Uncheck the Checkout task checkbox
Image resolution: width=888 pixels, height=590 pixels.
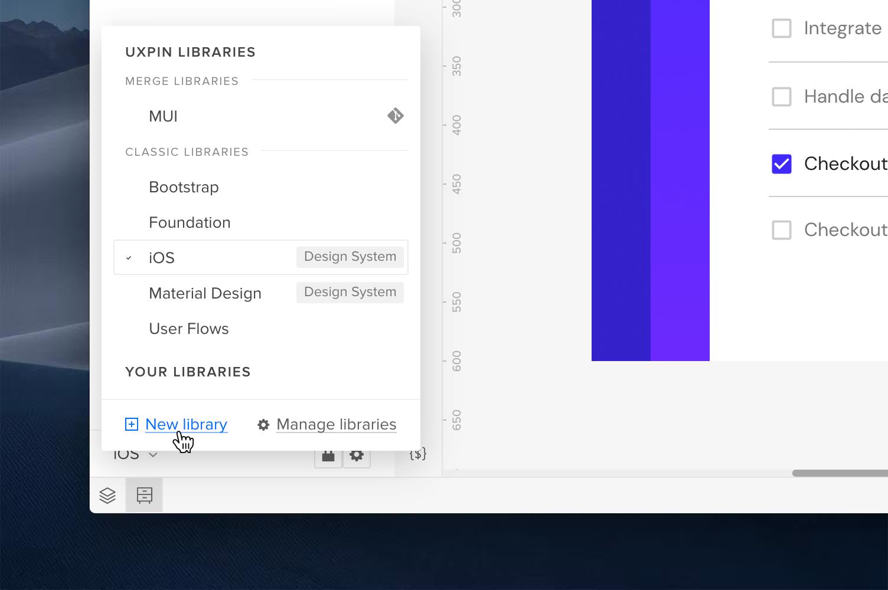click(x=781, y=163)
